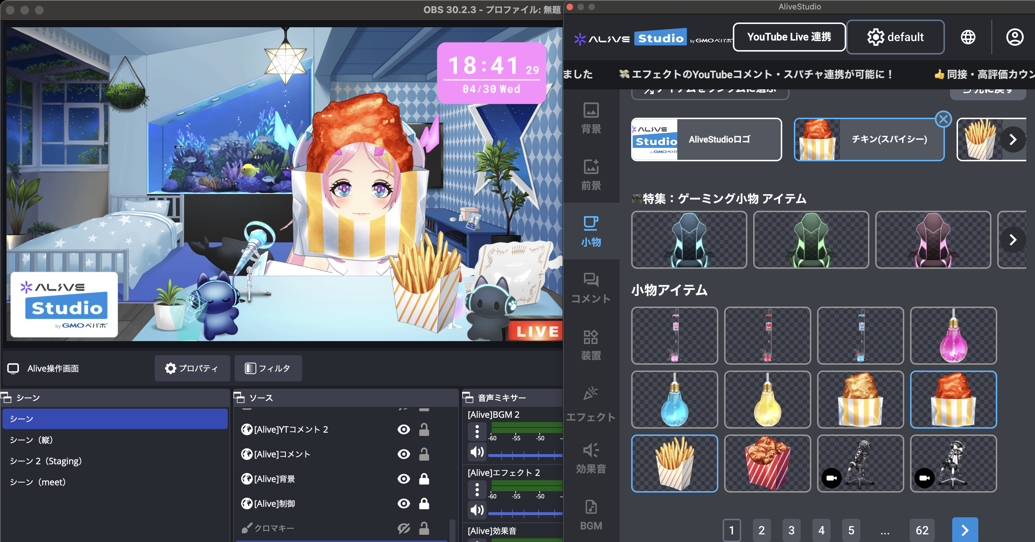Image resolution: width=1035 pixels, height=542 pixels.
Task: Click the options dots for [Alive]エフェクト 2
Action: [477, 490]
